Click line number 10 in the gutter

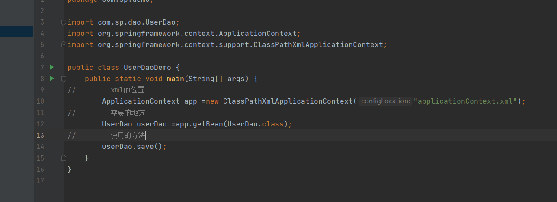click(x=40, y=101)
